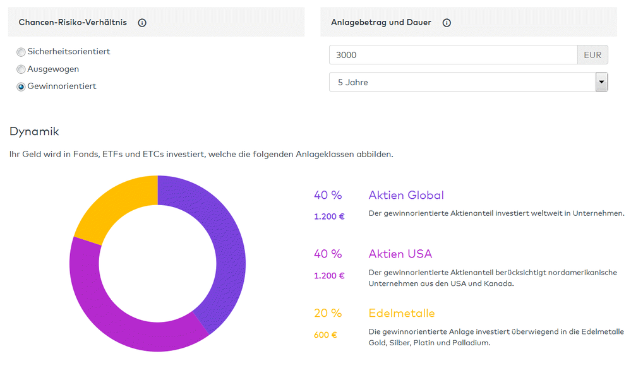
Task: Click info icon beside Anlagebetrag und Dauer
Action: [x=447, y=23]
